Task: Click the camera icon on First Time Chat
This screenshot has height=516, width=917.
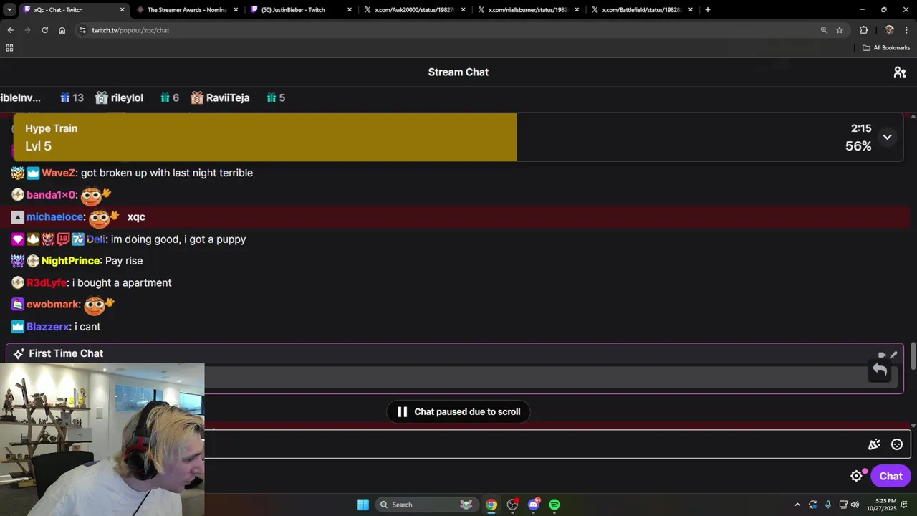Action: (882, 355)
